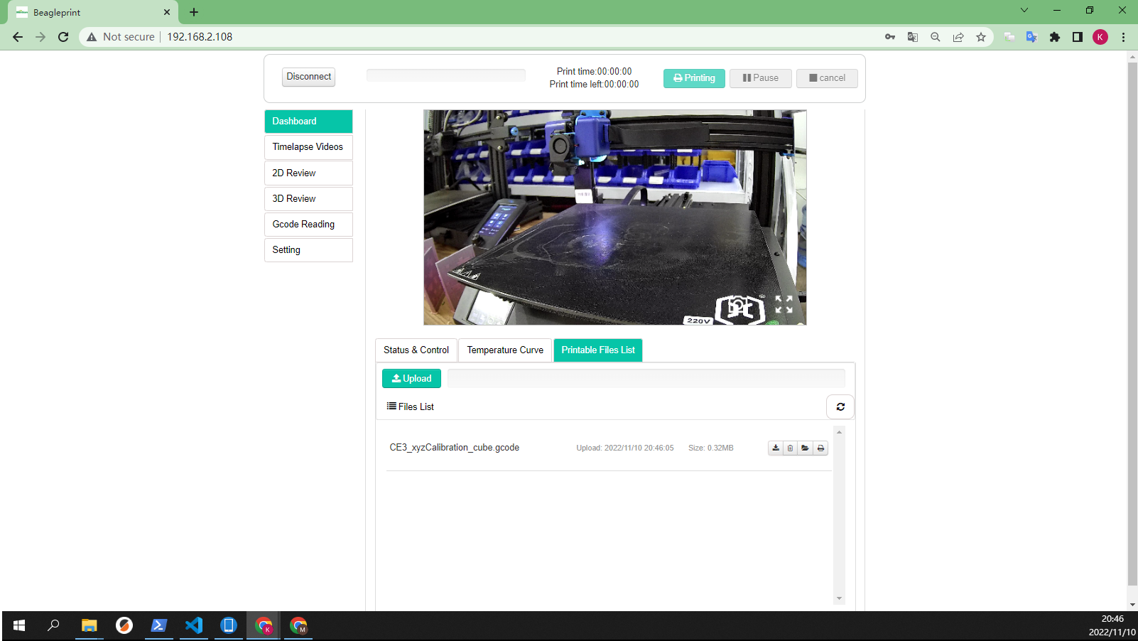Toggle Pause on the current print

pyautogui.click(x=760, y=78)
